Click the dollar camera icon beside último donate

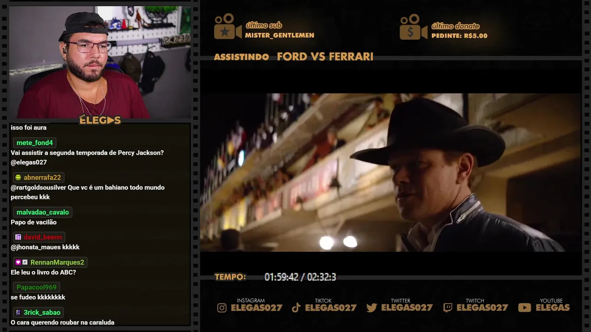click(413, 27)
